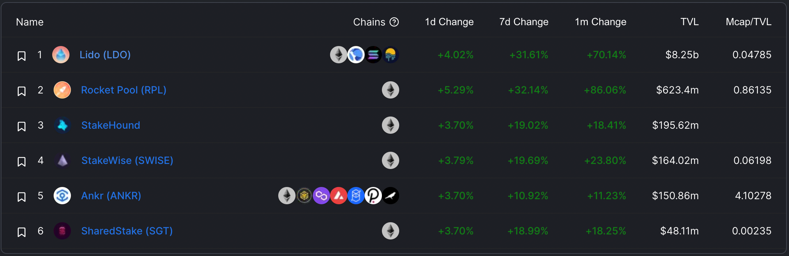The width and height of the screenshot is (789, 256).
Task: Sort by 1d Change column header
Action: click(449, 22)
